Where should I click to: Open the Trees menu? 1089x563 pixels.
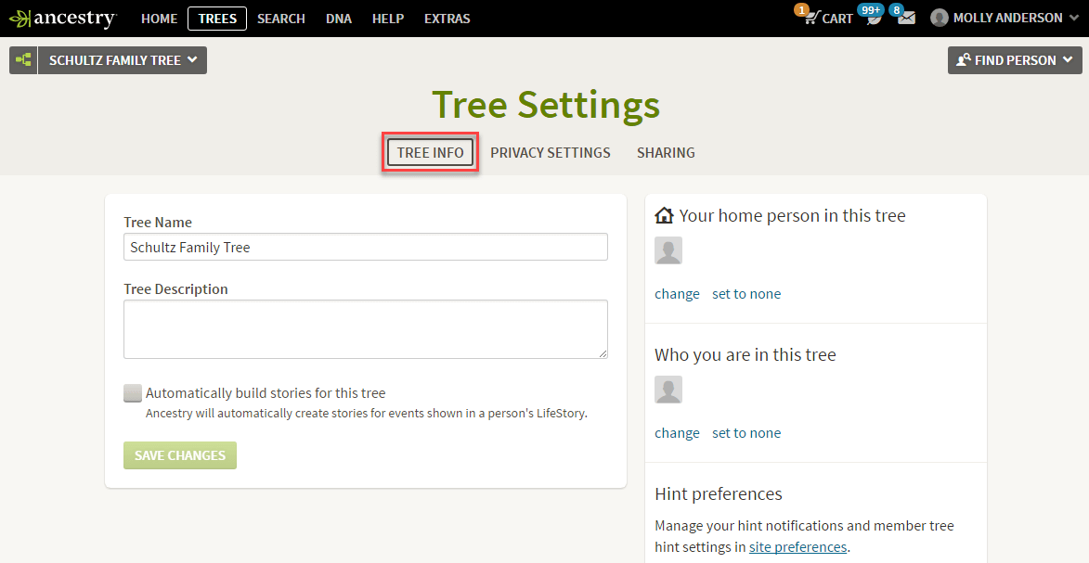217,19
